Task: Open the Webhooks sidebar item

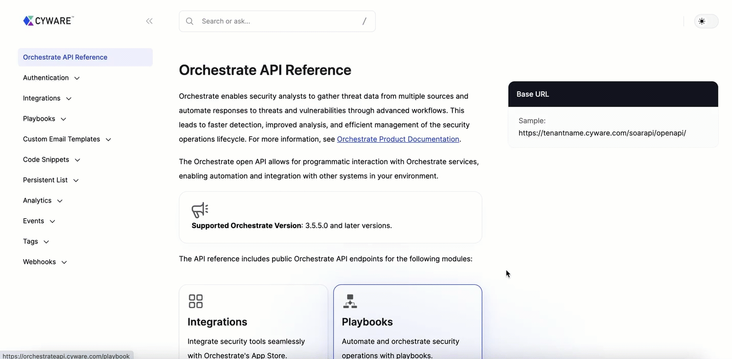Action: 39,262
